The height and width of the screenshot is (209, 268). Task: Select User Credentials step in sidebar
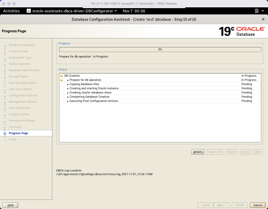point(20,108)
